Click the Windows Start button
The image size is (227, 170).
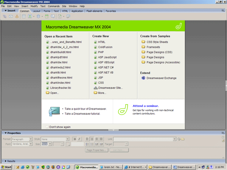click(6, 167)
